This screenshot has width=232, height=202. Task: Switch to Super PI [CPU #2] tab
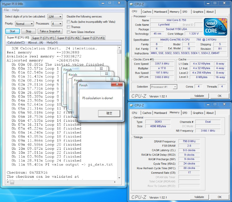tap(68, 38)
